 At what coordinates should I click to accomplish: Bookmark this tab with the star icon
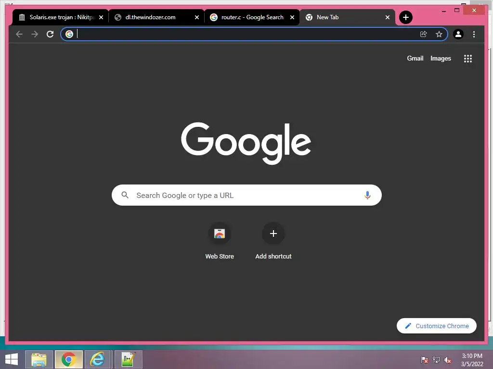[x=439, y=34]
